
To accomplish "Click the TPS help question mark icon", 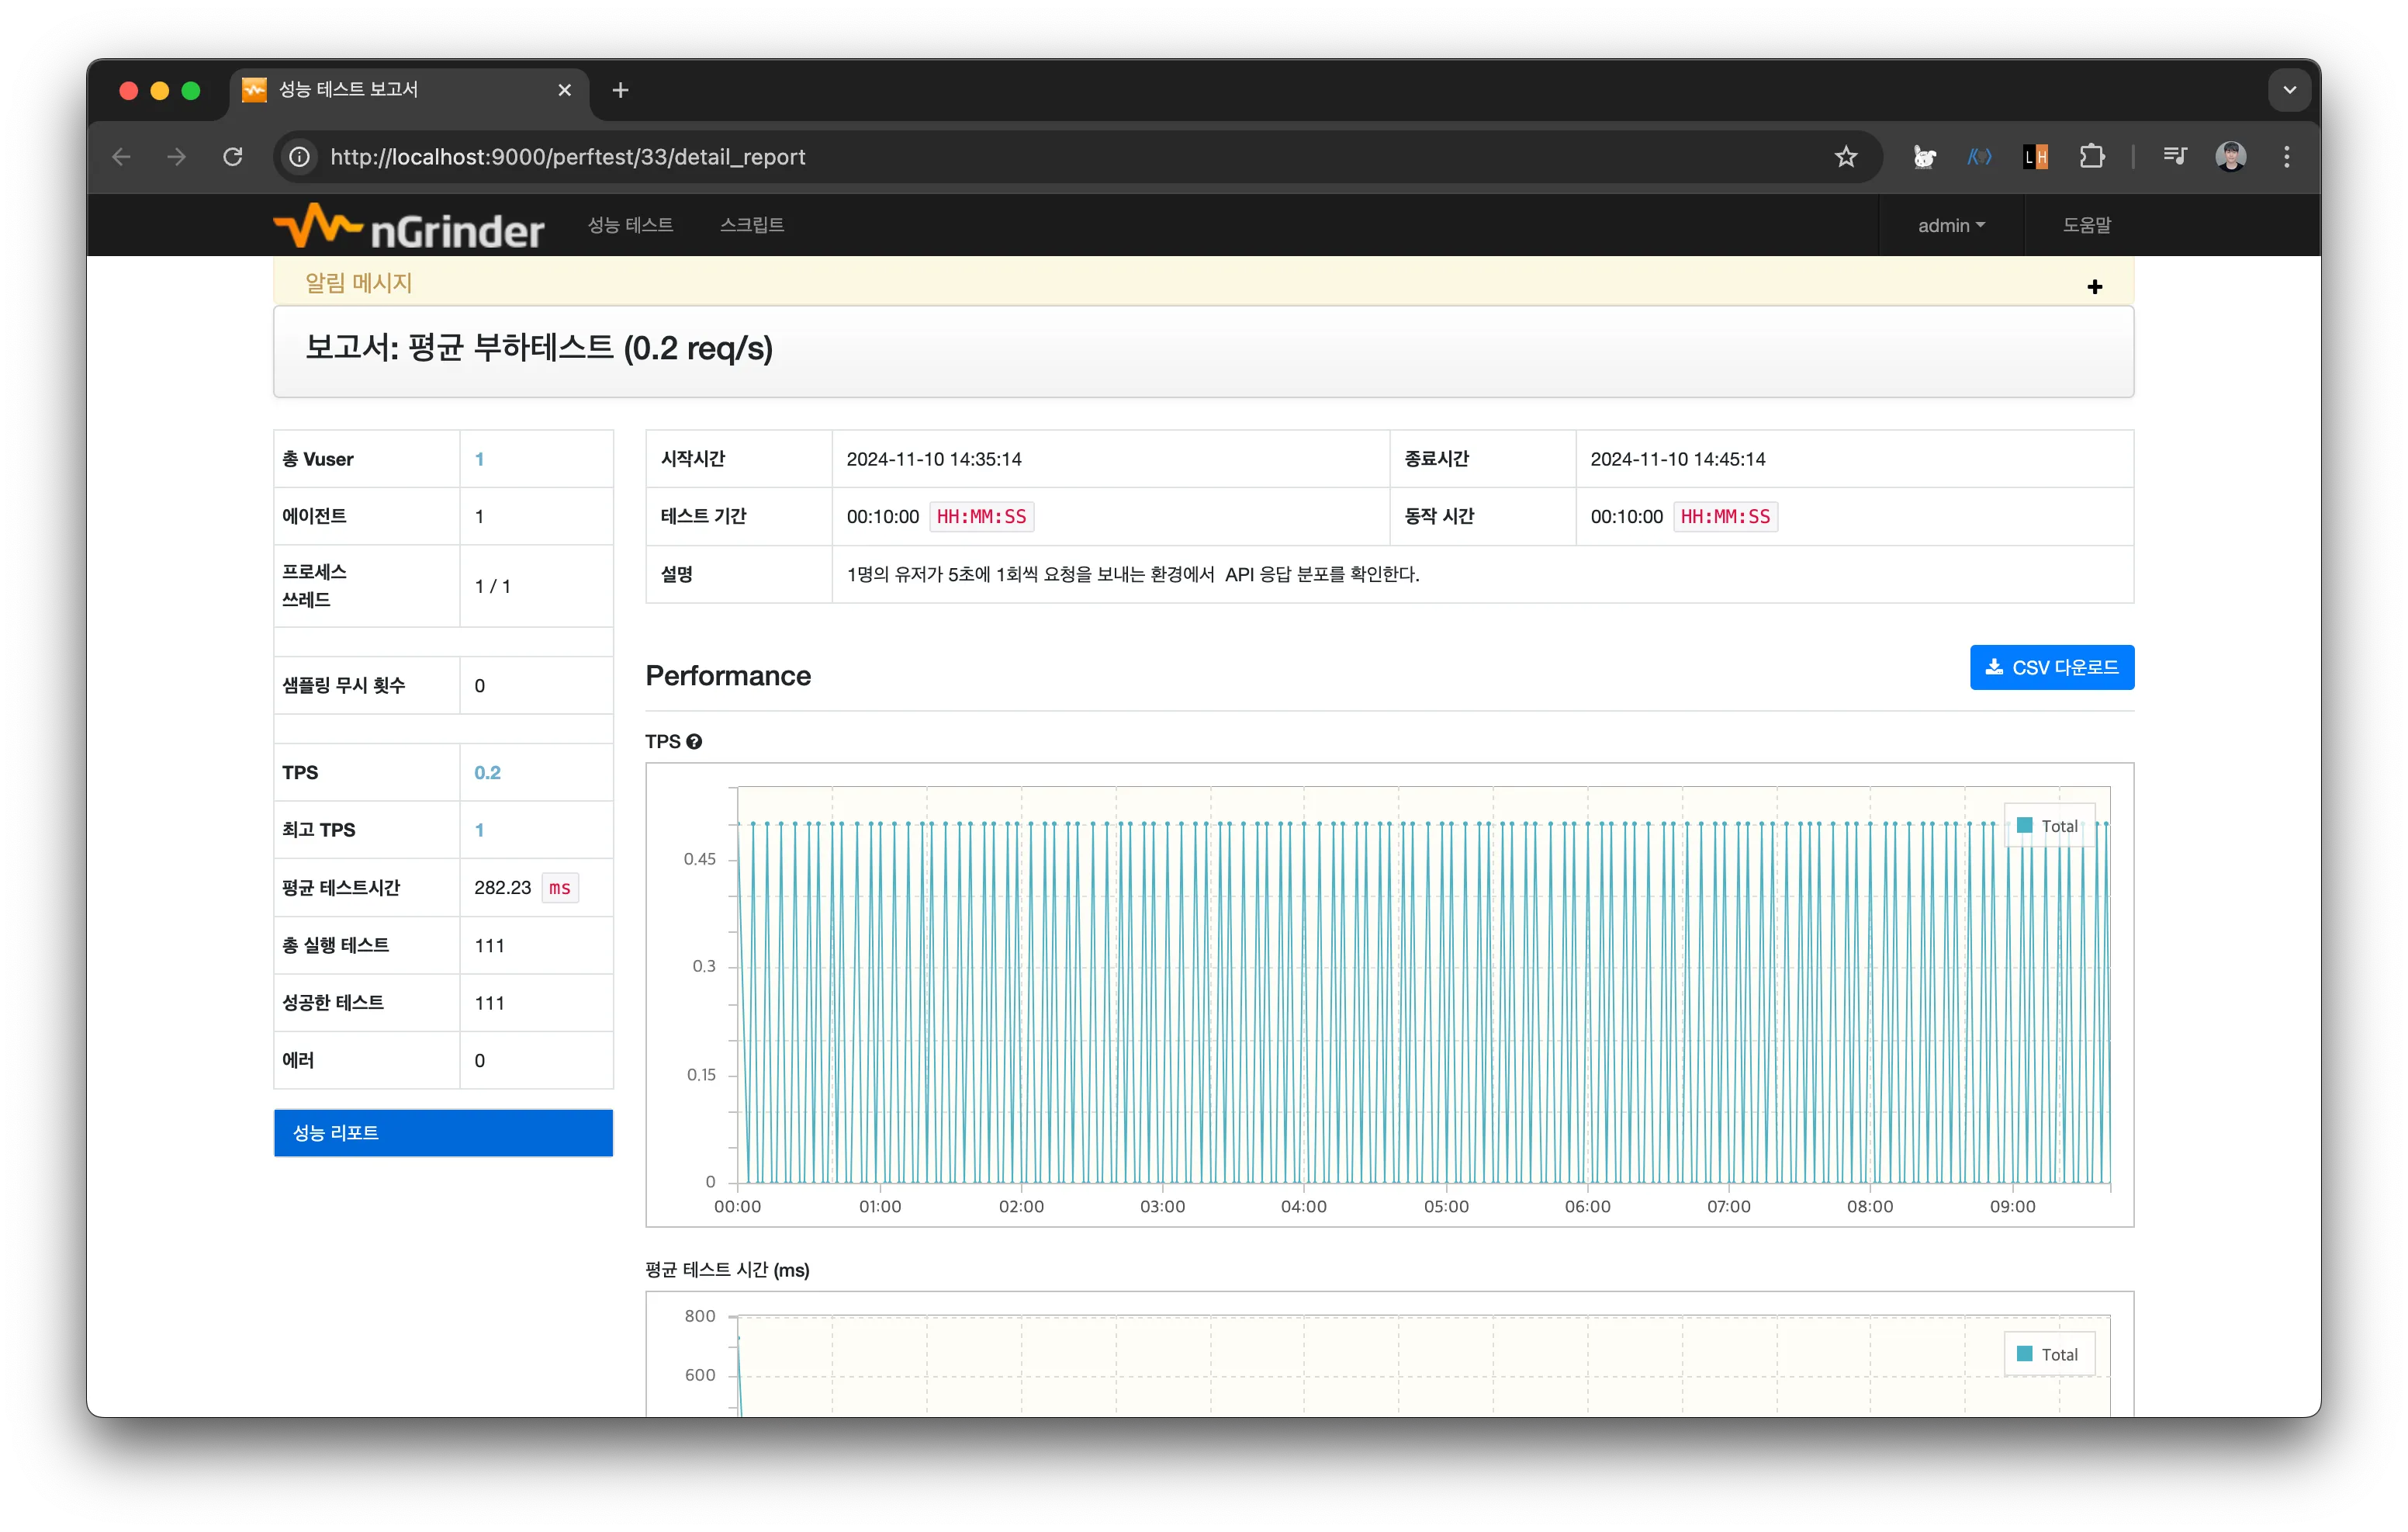I will click(x=694, y=741).
